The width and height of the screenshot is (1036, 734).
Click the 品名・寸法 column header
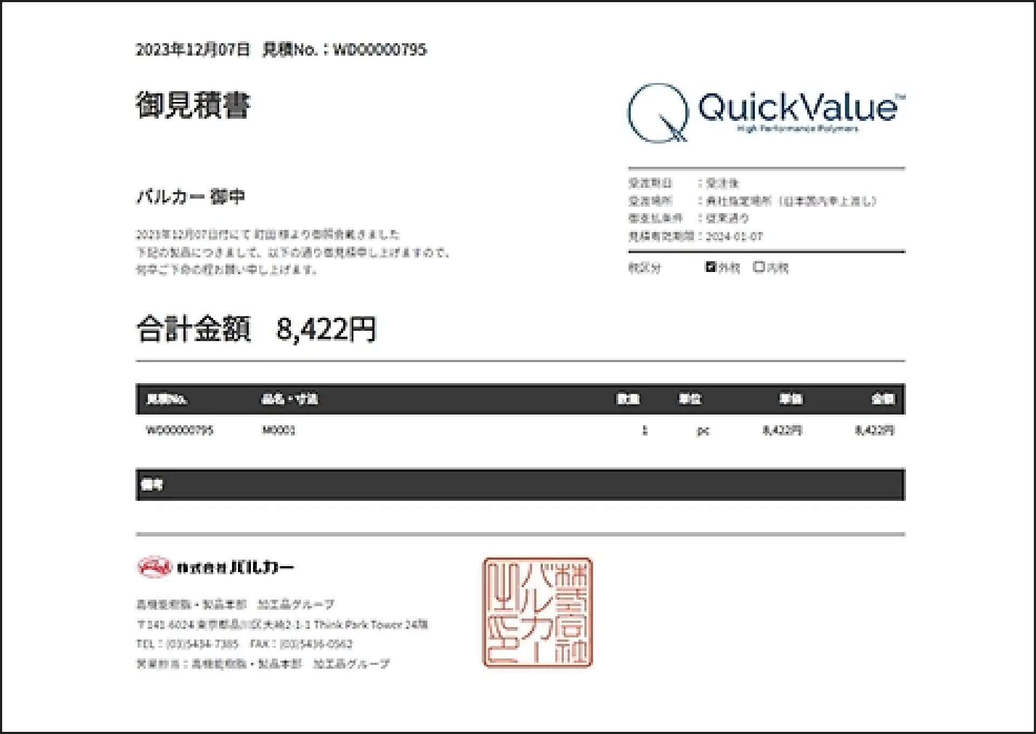pos(290,399)
